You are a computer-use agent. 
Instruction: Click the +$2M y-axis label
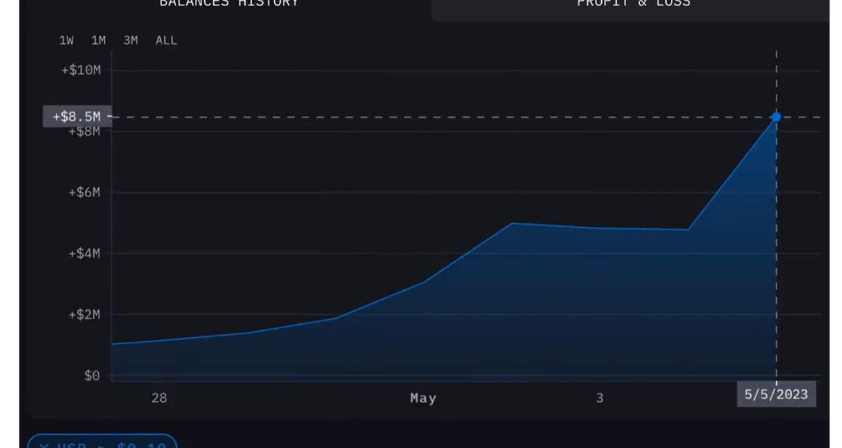(84, 315)
